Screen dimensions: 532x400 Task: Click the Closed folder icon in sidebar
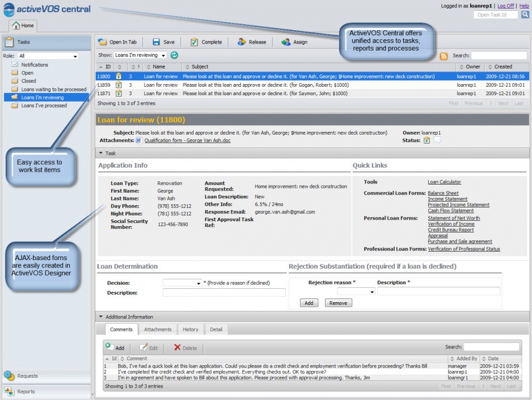point(14,81)
